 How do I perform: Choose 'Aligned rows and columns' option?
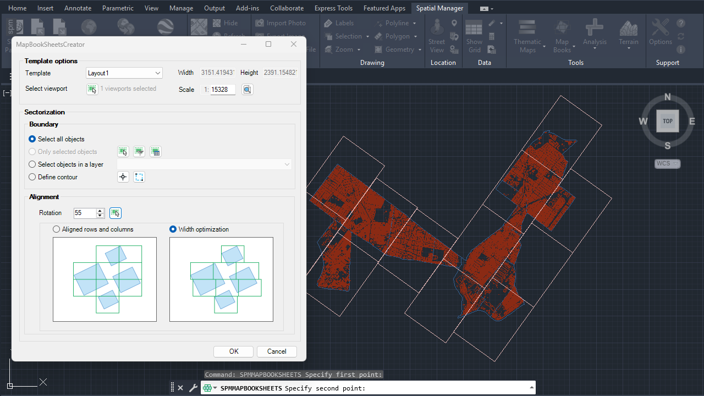tap(57, 229)
